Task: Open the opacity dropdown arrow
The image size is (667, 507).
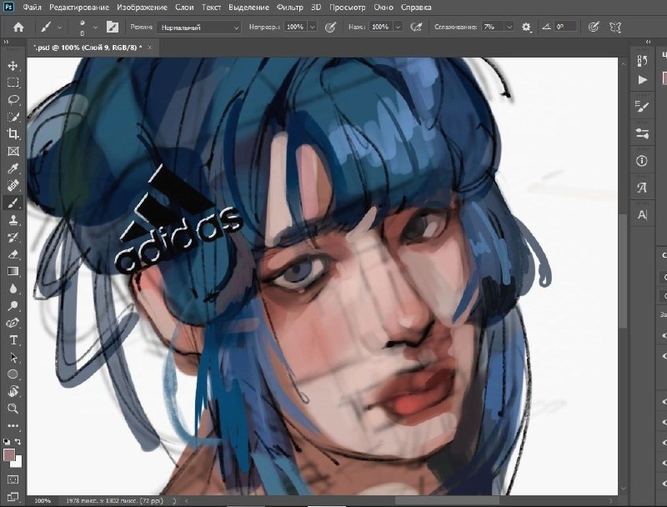Action: (312, 27)
